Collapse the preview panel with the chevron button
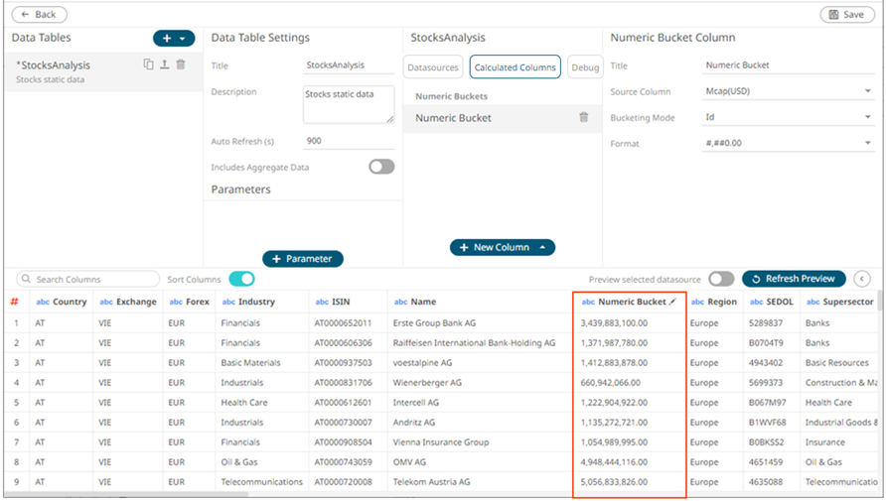 coord(862,279)
